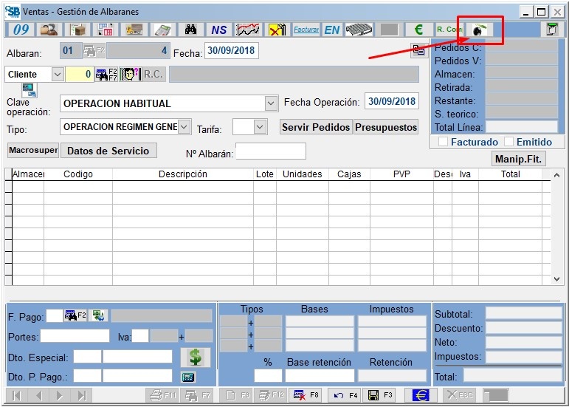The image size is (569, 407).
Task: Click the binoculars search icon in toolbar
Action: [x=190, y=30]
